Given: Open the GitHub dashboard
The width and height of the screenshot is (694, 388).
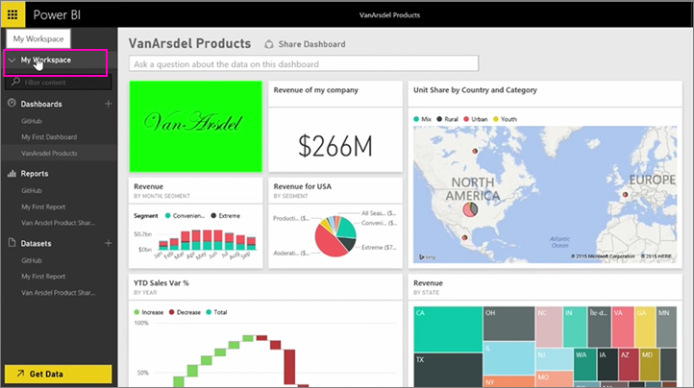Looking at the screenshot, I should pos(32,121).
